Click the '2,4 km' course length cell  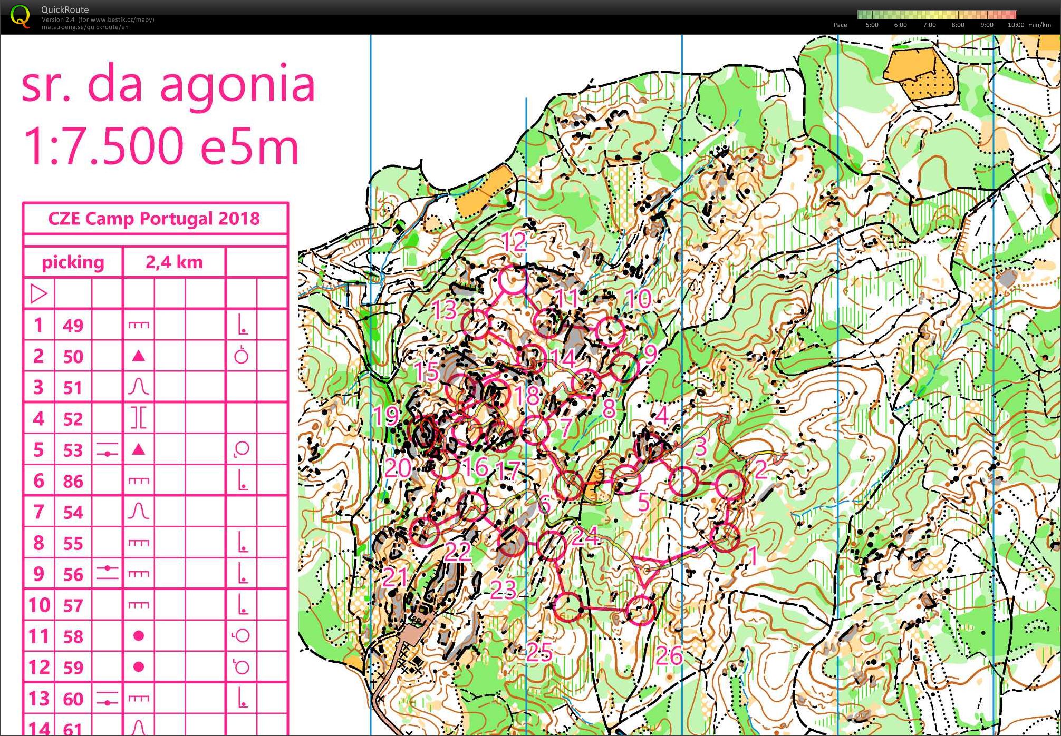174,262
